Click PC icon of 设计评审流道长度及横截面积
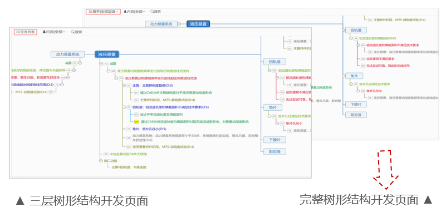446x217 pixels. 136,114
